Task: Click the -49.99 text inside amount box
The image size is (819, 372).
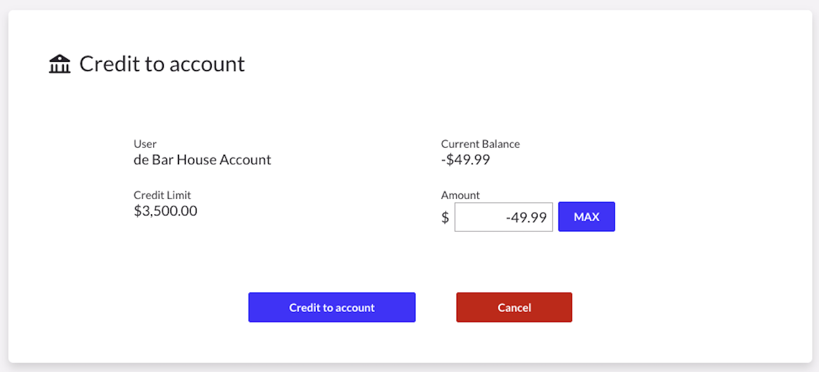Action: click(x=526, y=218)
